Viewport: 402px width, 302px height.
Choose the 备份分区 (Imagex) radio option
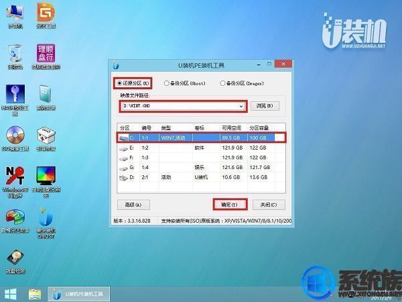click(x=242, y=83)
